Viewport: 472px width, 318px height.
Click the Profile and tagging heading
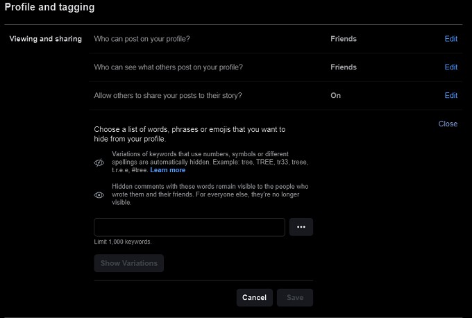tap(50, 8)
